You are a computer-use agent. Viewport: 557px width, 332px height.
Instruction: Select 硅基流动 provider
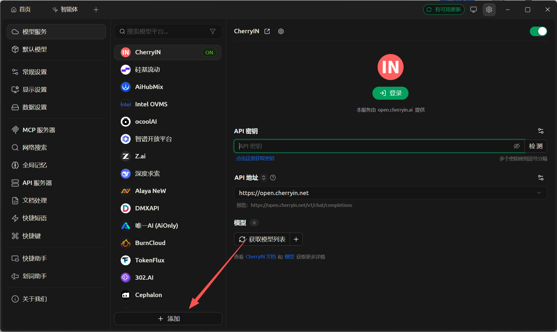168,70
